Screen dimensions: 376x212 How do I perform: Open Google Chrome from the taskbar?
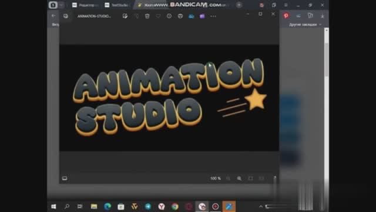tap(175, 207)
